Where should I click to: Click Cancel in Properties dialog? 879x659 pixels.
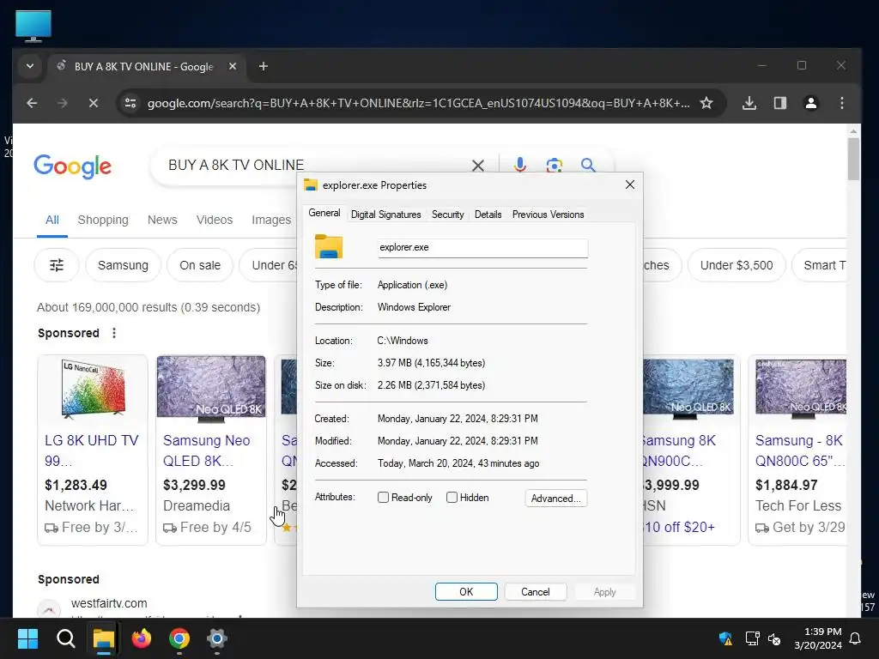pos(536,592)
